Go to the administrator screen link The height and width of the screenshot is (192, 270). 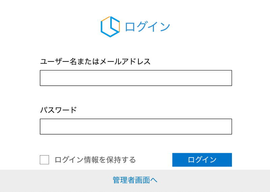(x=135, y=180)
